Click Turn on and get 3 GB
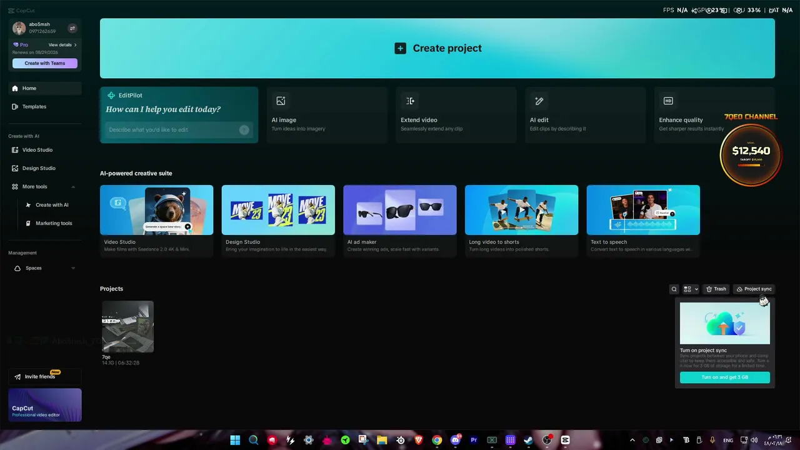 click(x=725, y=377)
